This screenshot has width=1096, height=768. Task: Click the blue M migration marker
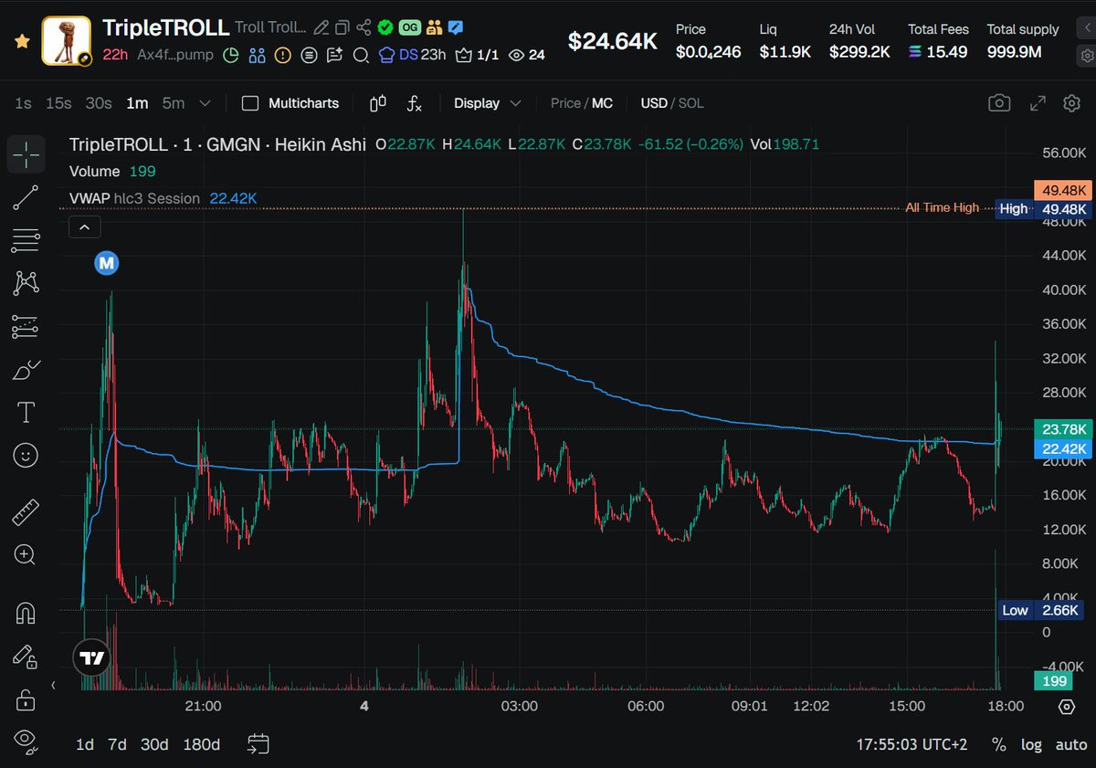[107, 263]
